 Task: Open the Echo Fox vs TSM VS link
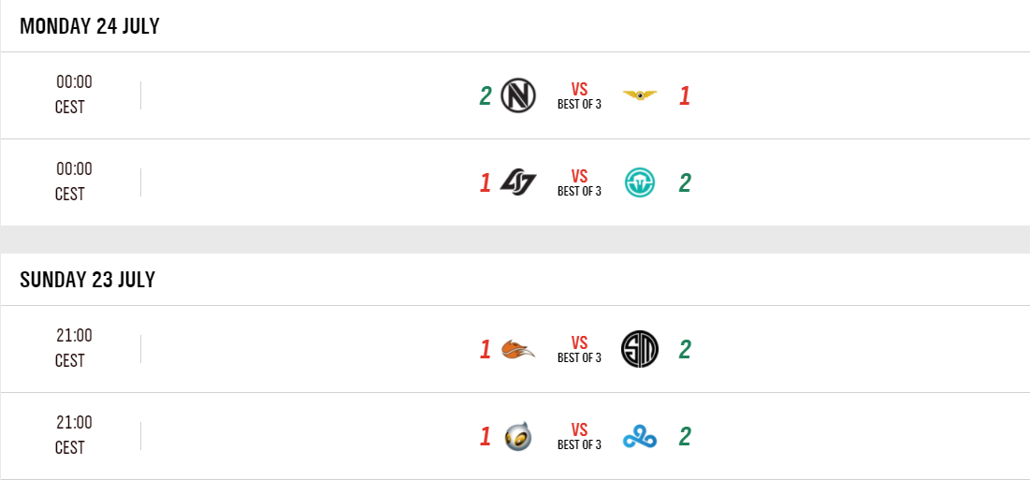pyautogui.click(x=579, y=343)
